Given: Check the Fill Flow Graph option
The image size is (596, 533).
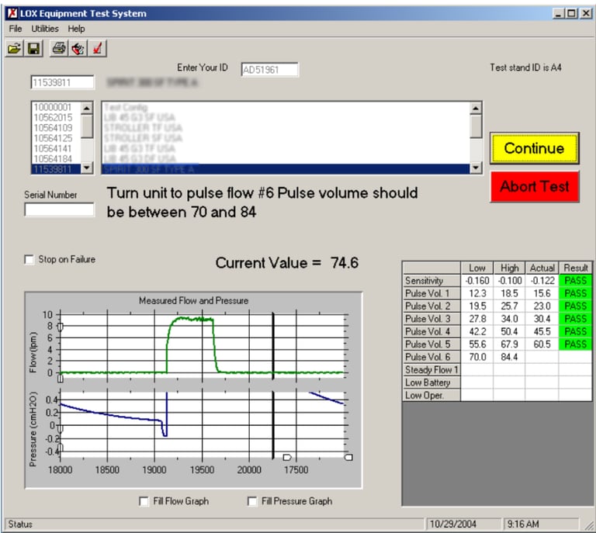Looking at the screenshot, I should click(x=144, y=502).
